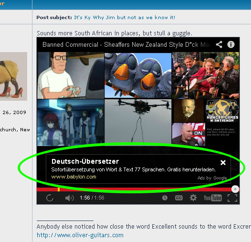
Task: Click the www.babylon.com ad link
Action: tap(73, 177)
